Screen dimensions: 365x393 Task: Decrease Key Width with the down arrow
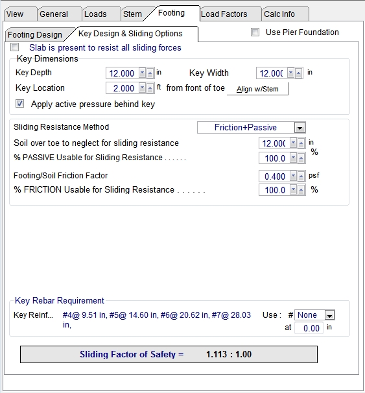tap(290, 73)
